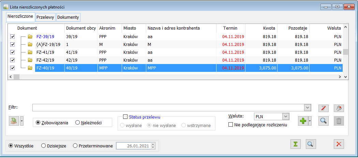This screenshot has height=158, width=358.
Task: Click folder icon of FZ-40/19 row
Action: click(x=30, y=68)
